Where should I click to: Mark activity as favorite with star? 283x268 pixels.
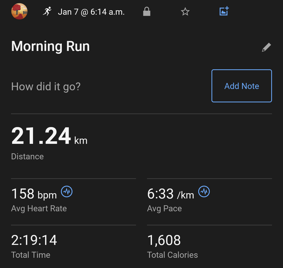click(x=185, y=12)
